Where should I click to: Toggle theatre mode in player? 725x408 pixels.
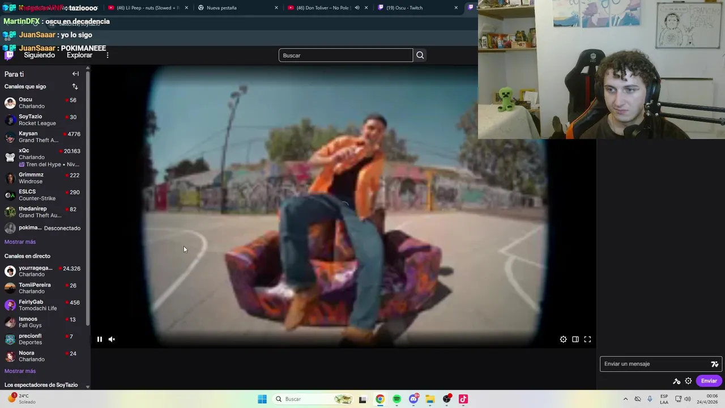pyautogui.click(x=575, y=339)
